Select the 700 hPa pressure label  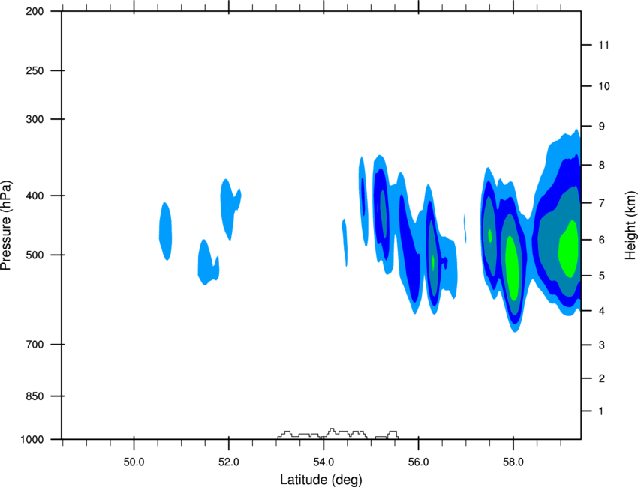point(35,345)
